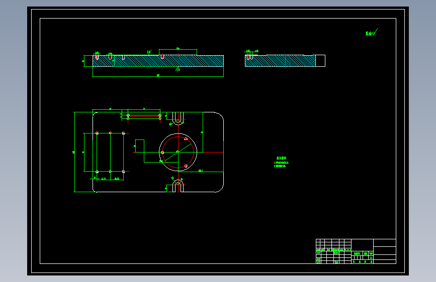Screen dimensions: 436x282
Task: Pick the red inner circle in plan view
Action: click(x=178, y=153)
